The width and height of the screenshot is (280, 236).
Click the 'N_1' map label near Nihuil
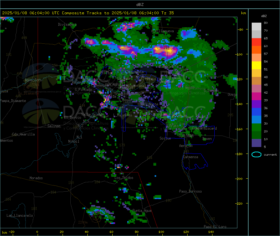point(79,137)
